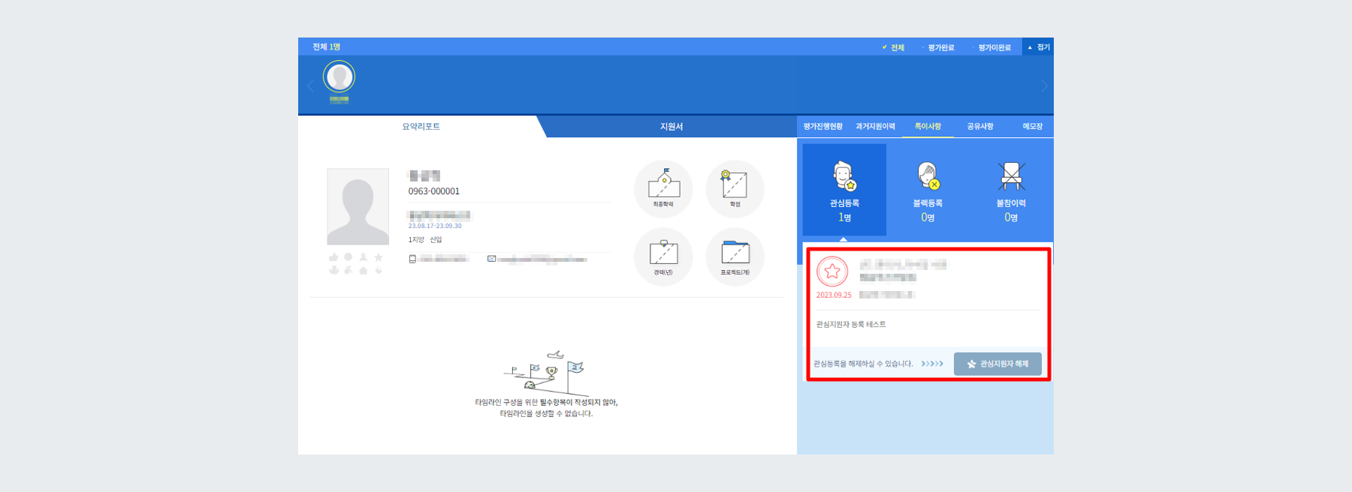Go to previous applicant arrow

coord(309,86)
